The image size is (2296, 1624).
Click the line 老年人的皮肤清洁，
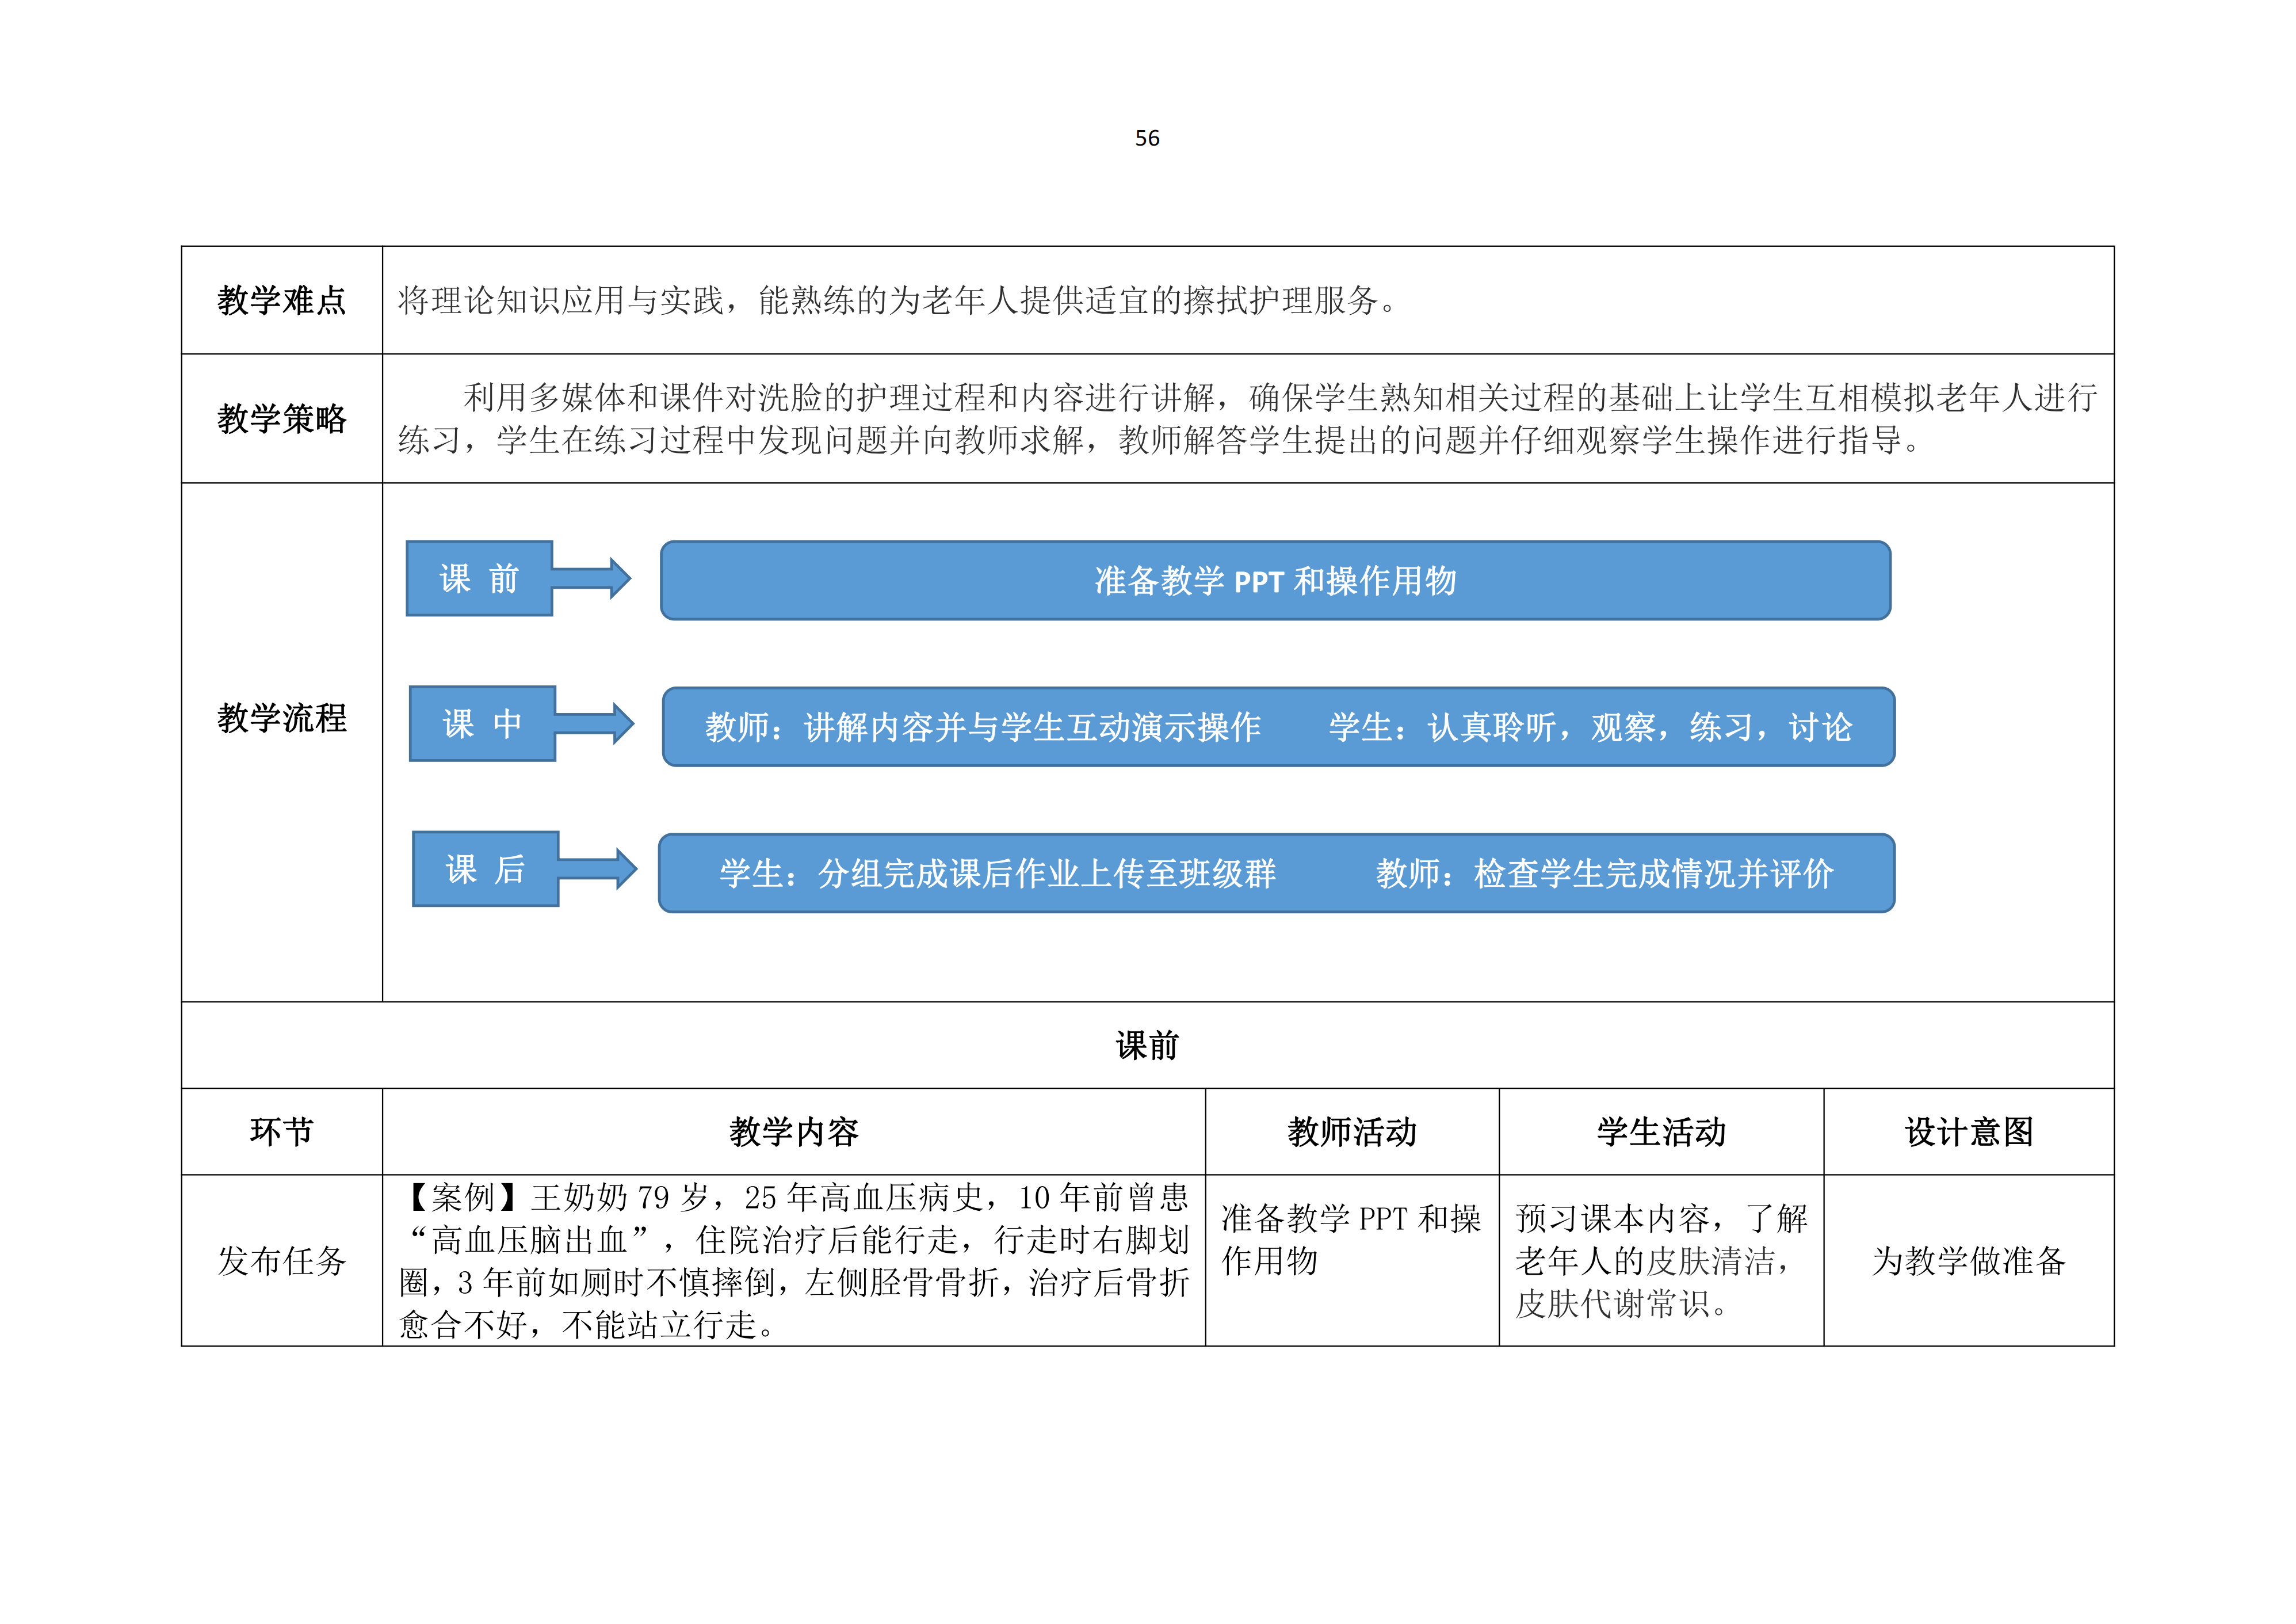(1654, 1261)
